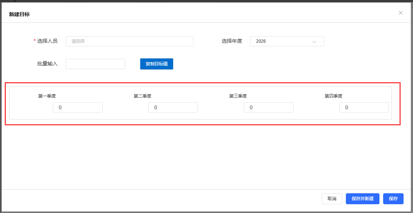
Task: Click the 批量输入 label text
Action: click(47, 64)
